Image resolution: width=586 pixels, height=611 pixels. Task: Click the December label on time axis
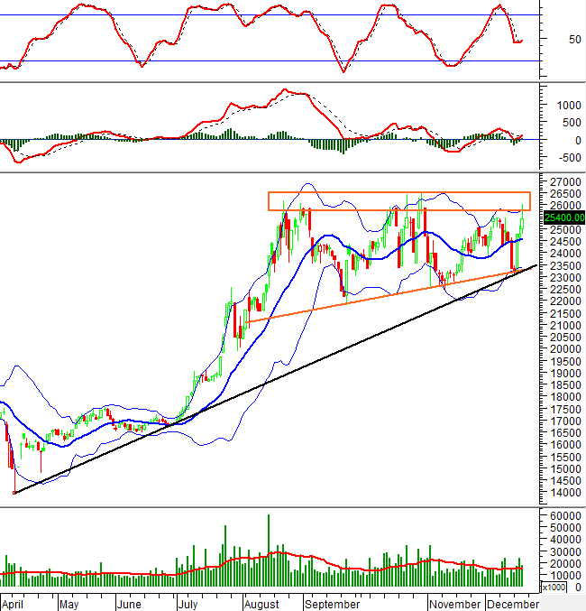(512, 603)
